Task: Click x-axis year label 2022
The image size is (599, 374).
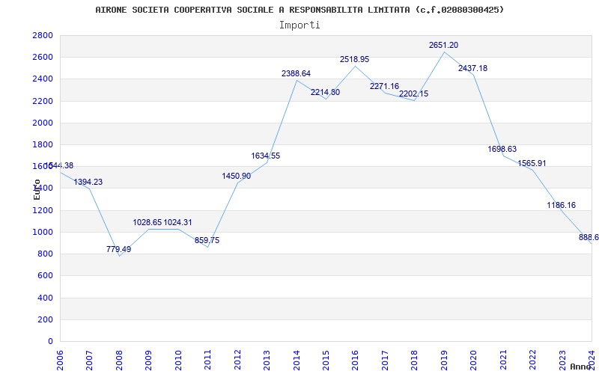Action: [x=533, y=360]
